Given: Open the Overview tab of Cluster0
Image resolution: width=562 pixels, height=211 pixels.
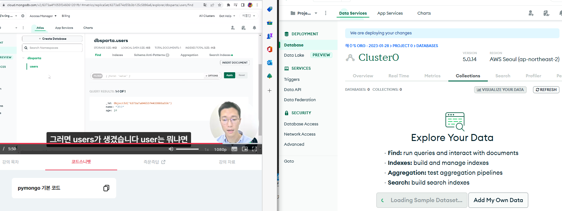Looking at the screenshot, I should [363, 76].
